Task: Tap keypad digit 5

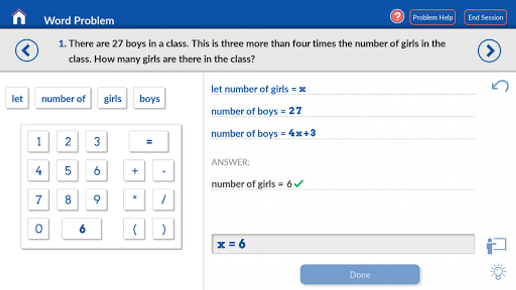Action: (67, 170)
